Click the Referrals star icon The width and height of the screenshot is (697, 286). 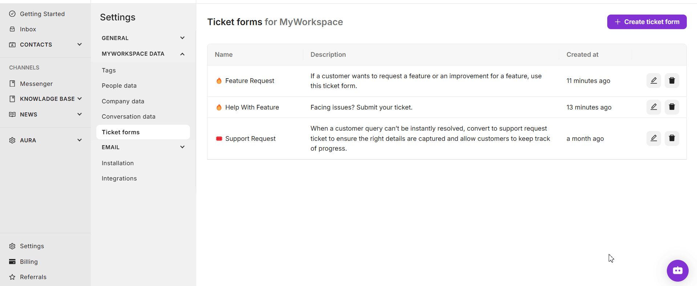point(12,277)
